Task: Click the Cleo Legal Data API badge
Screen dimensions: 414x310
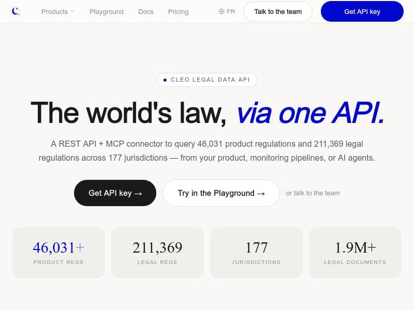Action: [206, 80]
